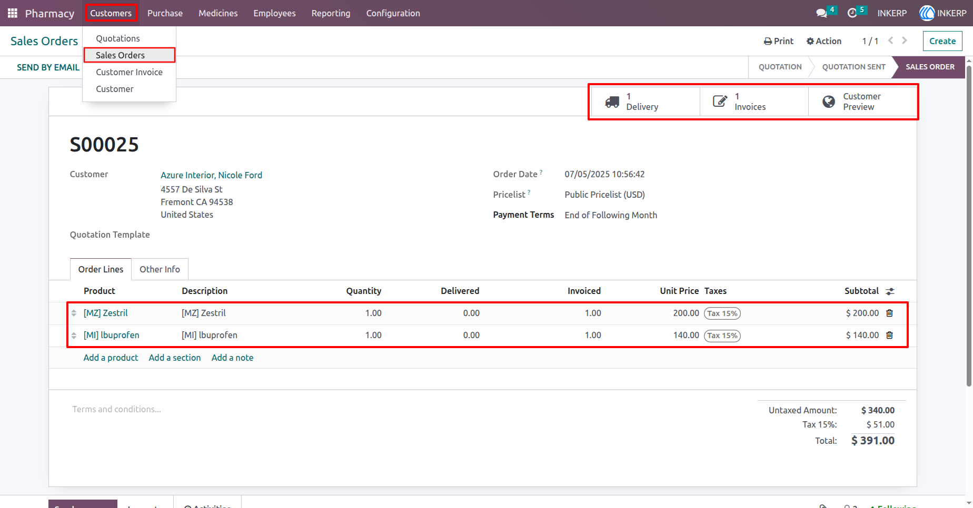This screenshot has height=508, width=973.
Task: Open the Medicines menu
Action: tap(218, 13)
